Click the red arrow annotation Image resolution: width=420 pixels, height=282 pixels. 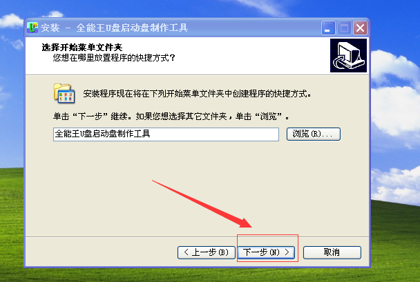coord(202,204)
